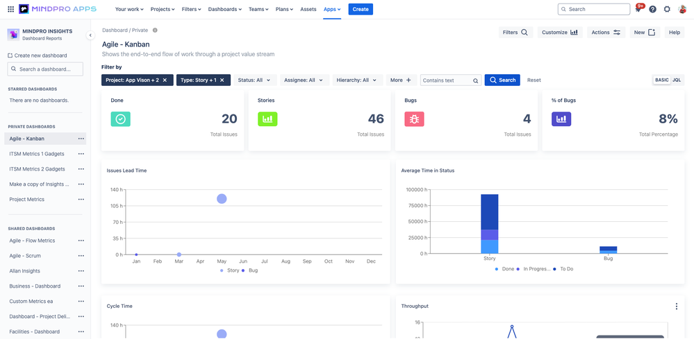Open options for ITSM Metrics 2 Gadgets
The height and width of the screenshot is (339, 694).
tap(81, 169)
